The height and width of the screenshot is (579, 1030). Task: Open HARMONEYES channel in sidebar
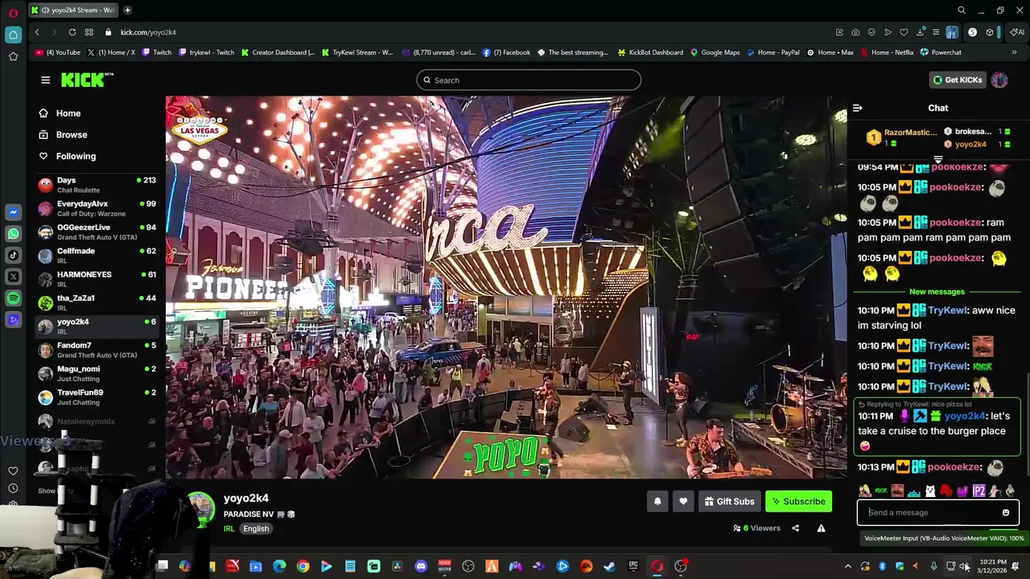(x=97, y=279)
